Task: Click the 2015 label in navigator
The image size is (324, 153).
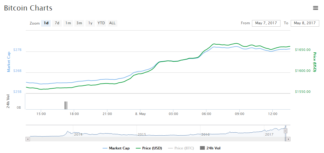Action: coord(142,134)
